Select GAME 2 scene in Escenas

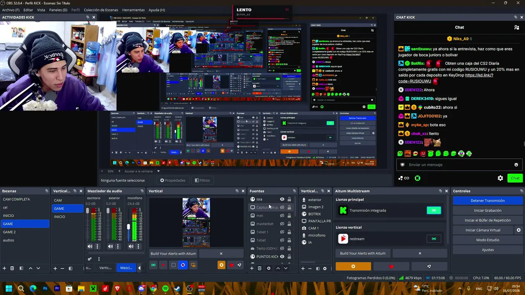point(25,232)
